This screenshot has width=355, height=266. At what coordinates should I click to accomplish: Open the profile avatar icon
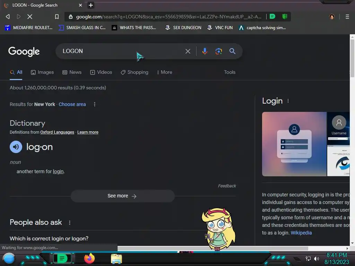click(332, 17)
